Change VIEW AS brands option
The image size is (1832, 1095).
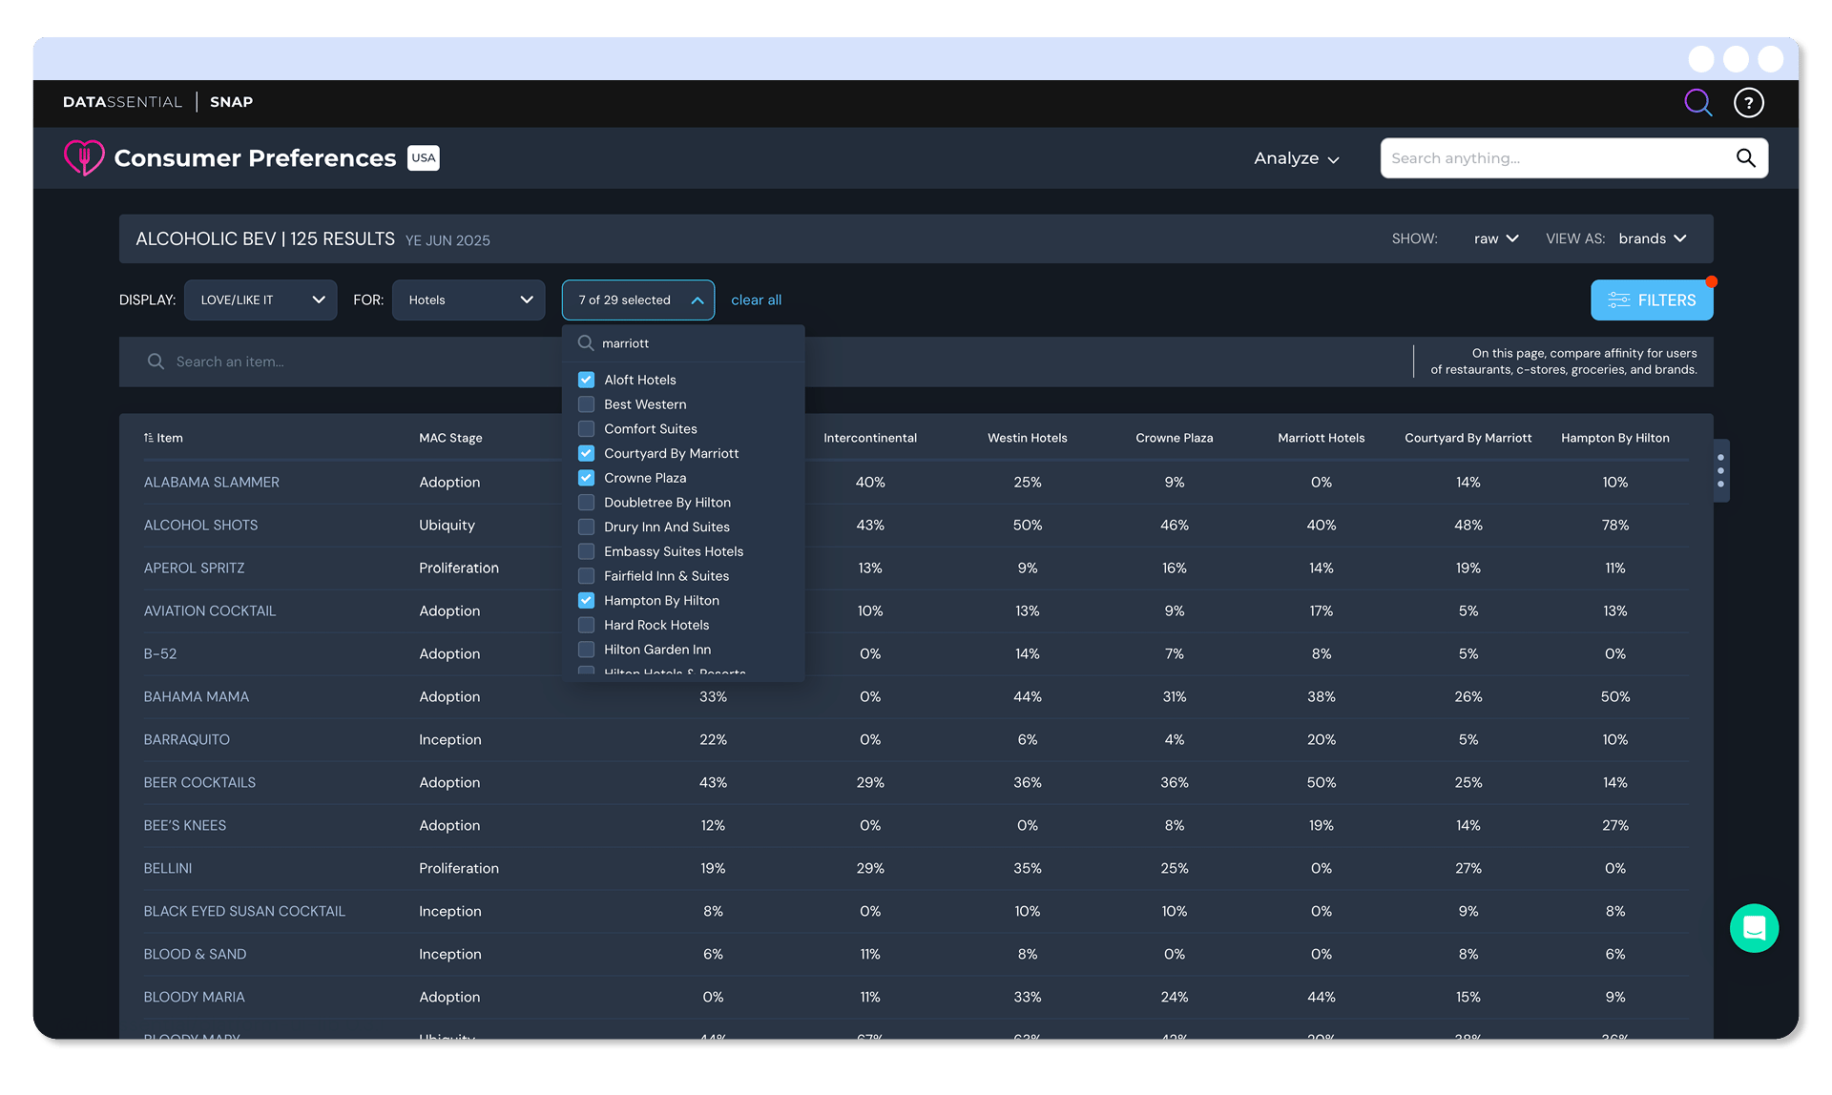(1652, 238)
